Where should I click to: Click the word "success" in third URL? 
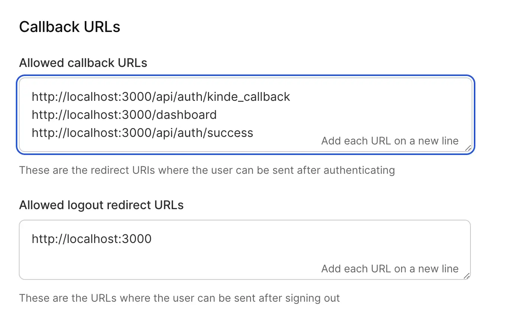click(x=229, y=133)
